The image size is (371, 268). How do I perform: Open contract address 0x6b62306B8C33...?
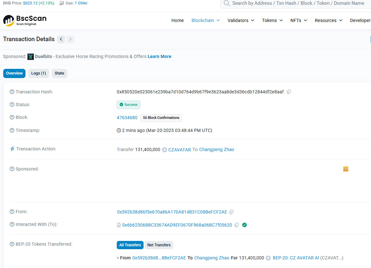pos(177,225)
